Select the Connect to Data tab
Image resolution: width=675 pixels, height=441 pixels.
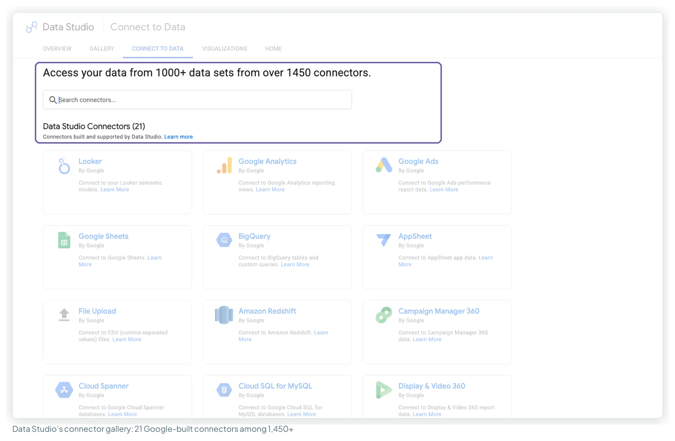158,48
